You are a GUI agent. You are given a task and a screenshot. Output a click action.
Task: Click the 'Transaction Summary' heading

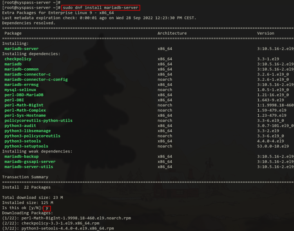pyautogui.click(x=25, y=177)
